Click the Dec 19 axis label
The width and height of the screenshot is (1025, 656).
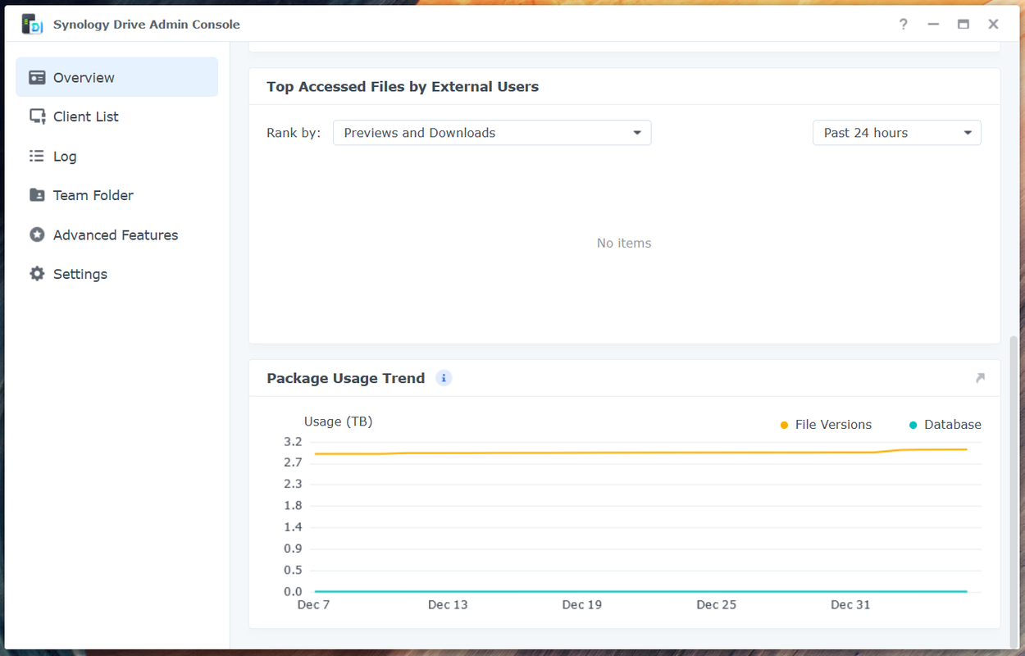coord(582,605)
